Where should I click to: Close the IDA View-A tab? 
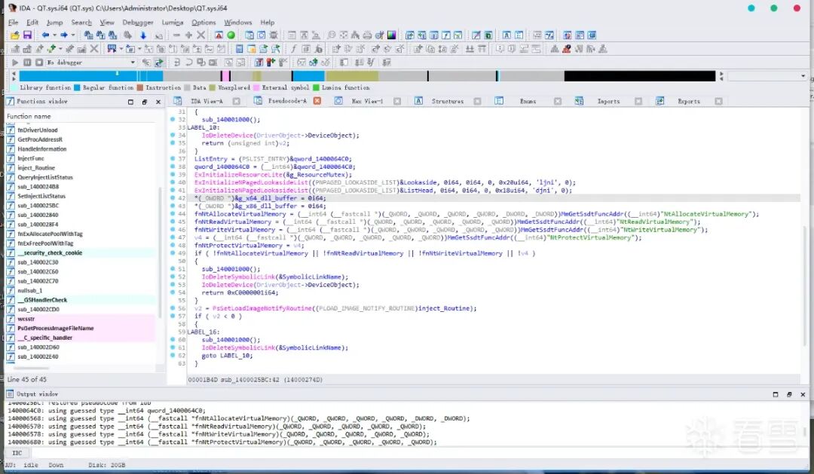pos(236,101)
